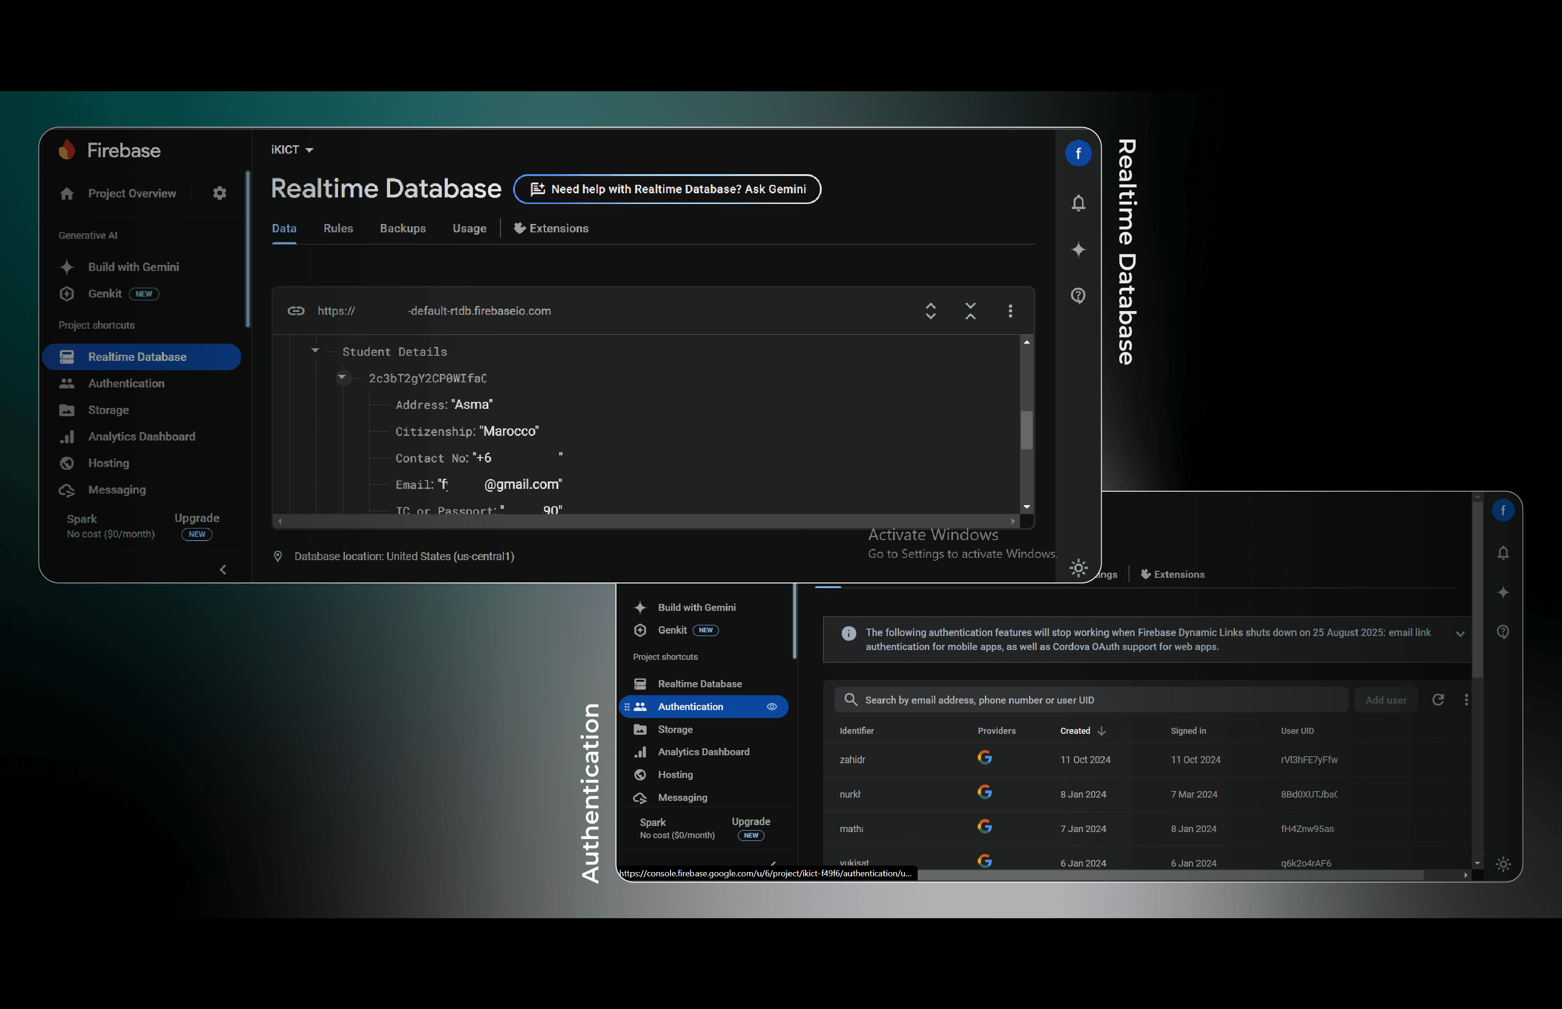Click the expand all nodes icon

pyautogui.click(x=930, y=311)
